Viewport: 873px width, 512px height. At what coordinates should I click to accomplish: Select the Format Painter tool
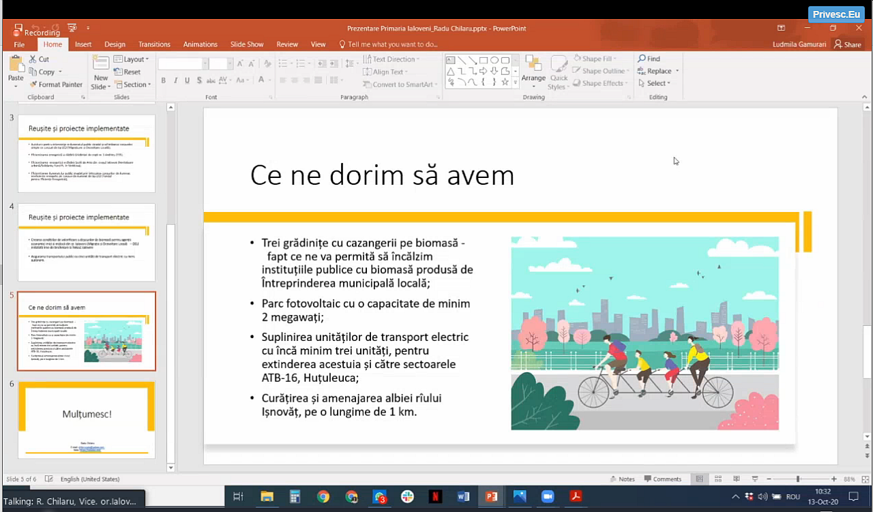click(55, 85)
